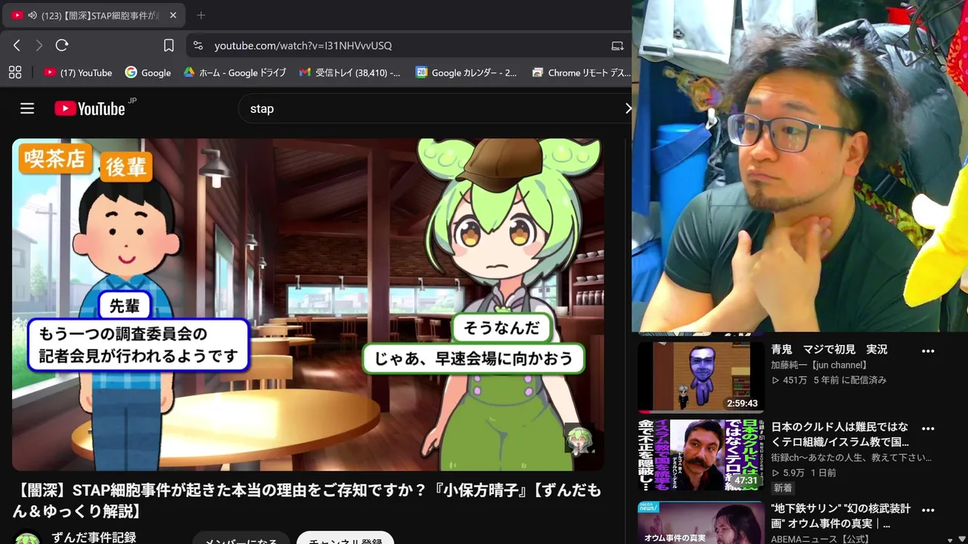Viewport: 968px width, 544px height.
Task: Open 青鬼 マジで初見 実況 video thumbnail
Action: [x=701, y=377]
